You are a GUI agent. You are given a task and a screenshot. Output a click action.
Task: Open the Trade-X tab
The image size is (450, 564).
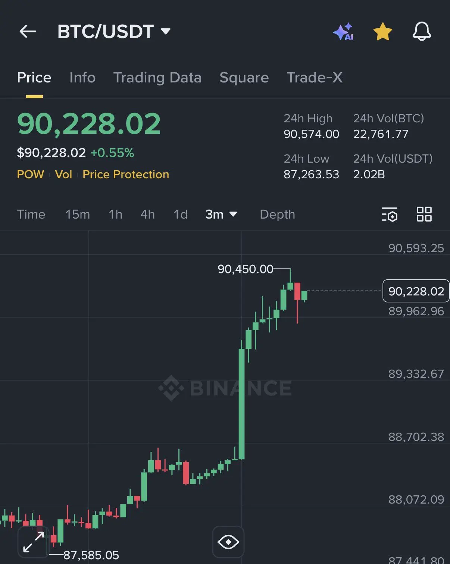315,78
